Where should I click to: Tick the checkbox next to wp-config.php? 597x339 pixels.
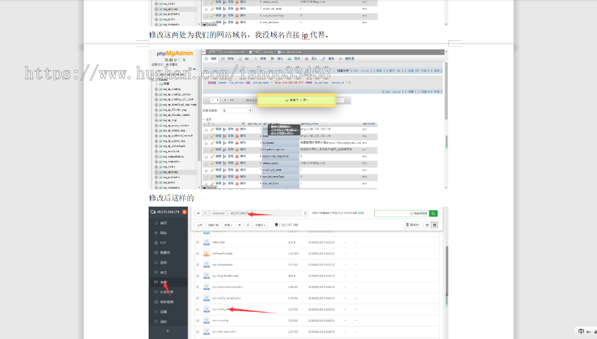click(x=198, y=309)
